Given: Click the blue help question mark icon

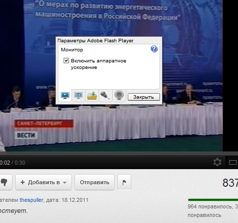Looking at the screenshot, I should [154, 49].
